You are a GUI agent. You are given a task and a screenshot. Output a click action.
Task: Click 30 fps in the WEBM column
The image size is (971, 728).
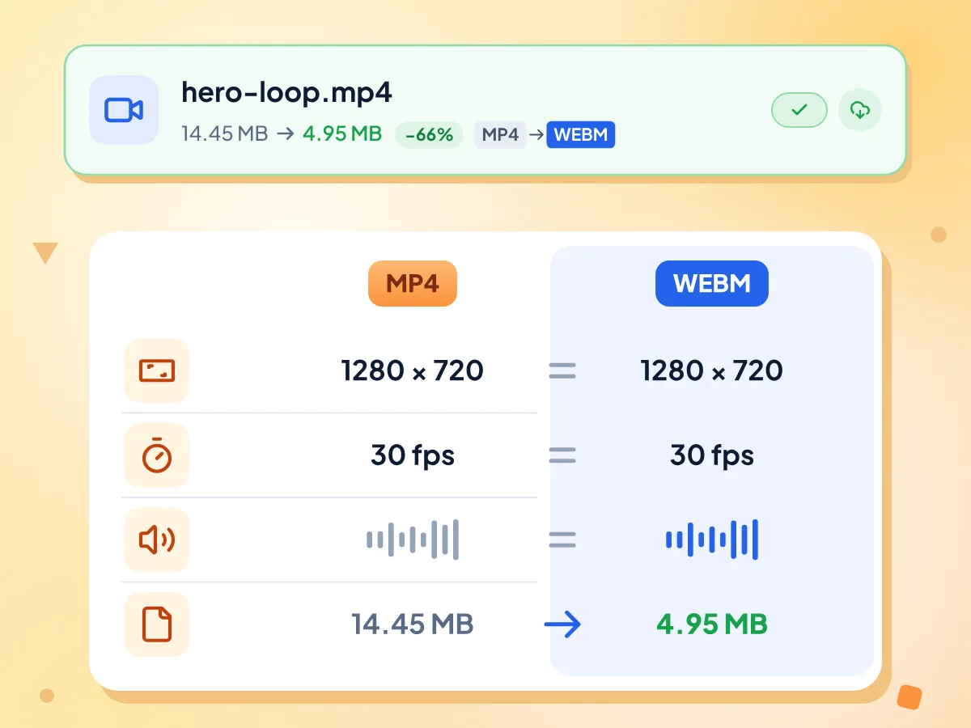pos(712,455)
